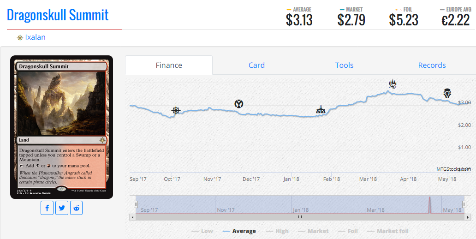Click the scrollbar left arrow
The width and height of the screenshot is (476, 239).
tap(132, 217)
